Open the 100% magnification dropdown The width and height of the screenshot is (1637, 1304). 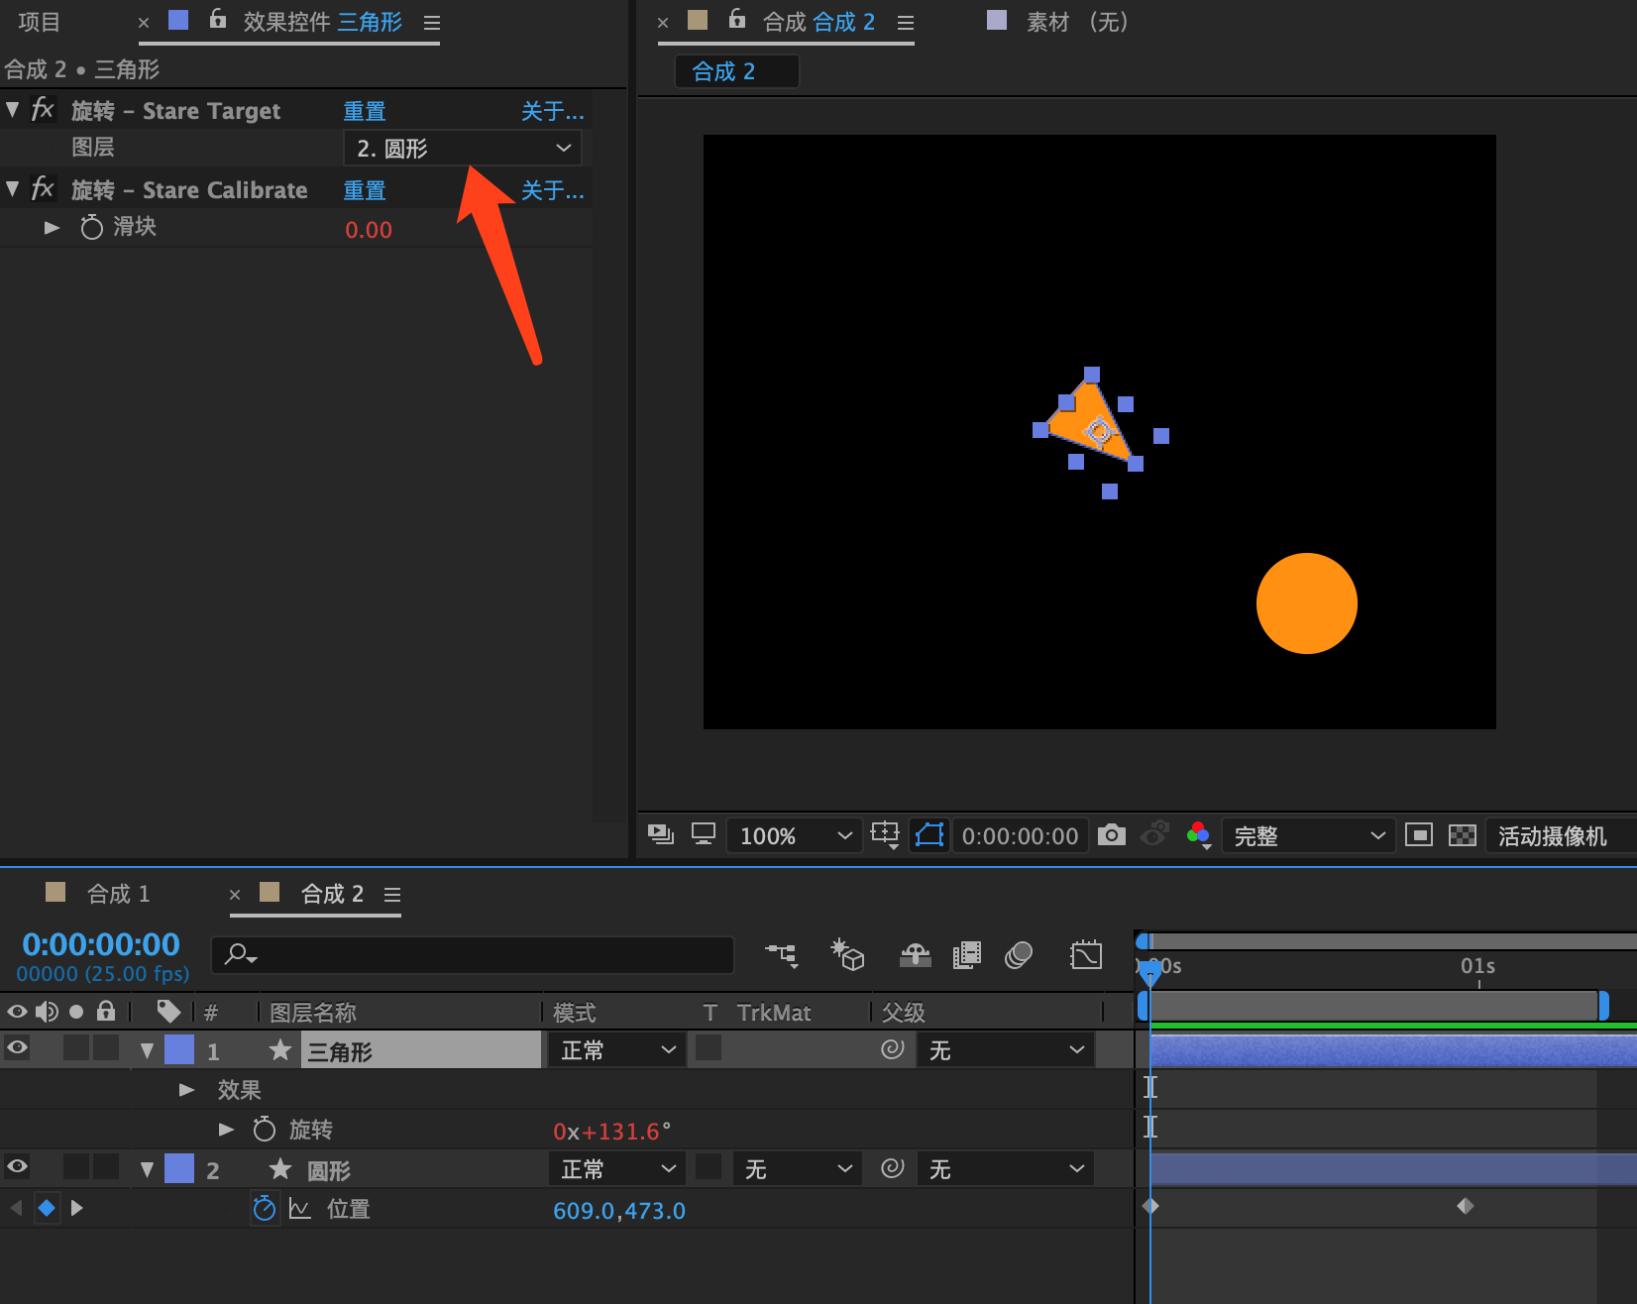tap(795, 836)
